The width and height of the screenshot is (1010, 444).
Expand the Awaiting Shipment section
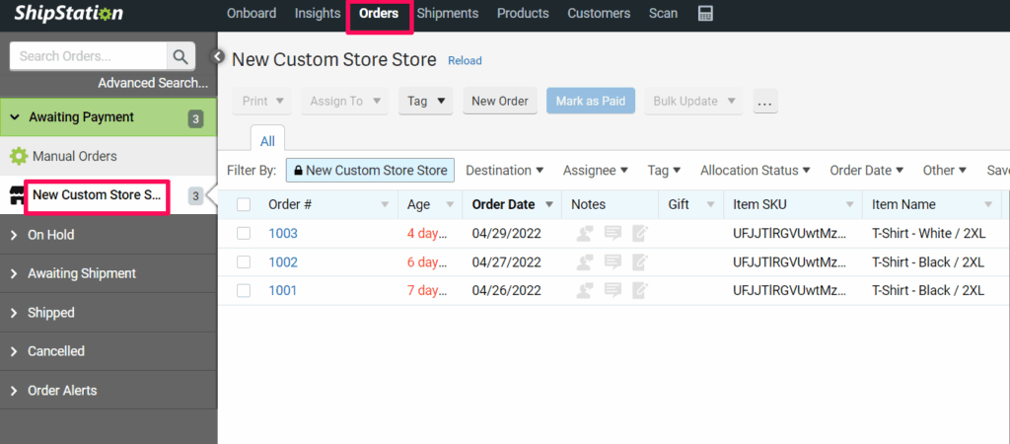click(82, 273)
